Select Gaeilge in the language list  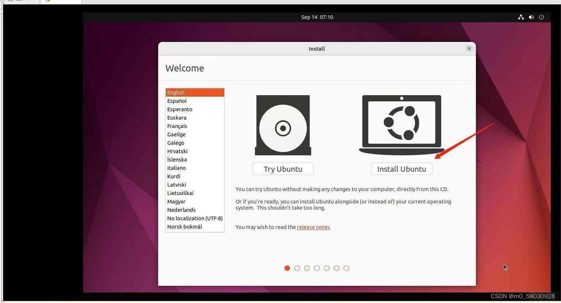pos(195,135)
